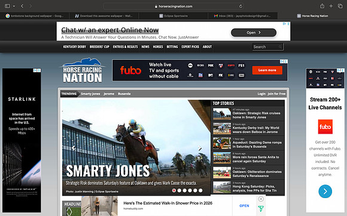Image resolution: width=347 pixels, height=216 pixels.
Task: Click AdChoices icon on JustAnswer ad
Action: (x=284, y=24)
